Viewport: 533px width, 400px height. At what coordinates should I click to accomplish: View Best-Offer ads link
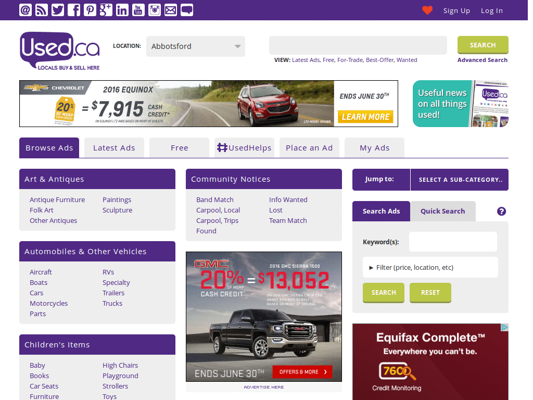click(380, 60)
